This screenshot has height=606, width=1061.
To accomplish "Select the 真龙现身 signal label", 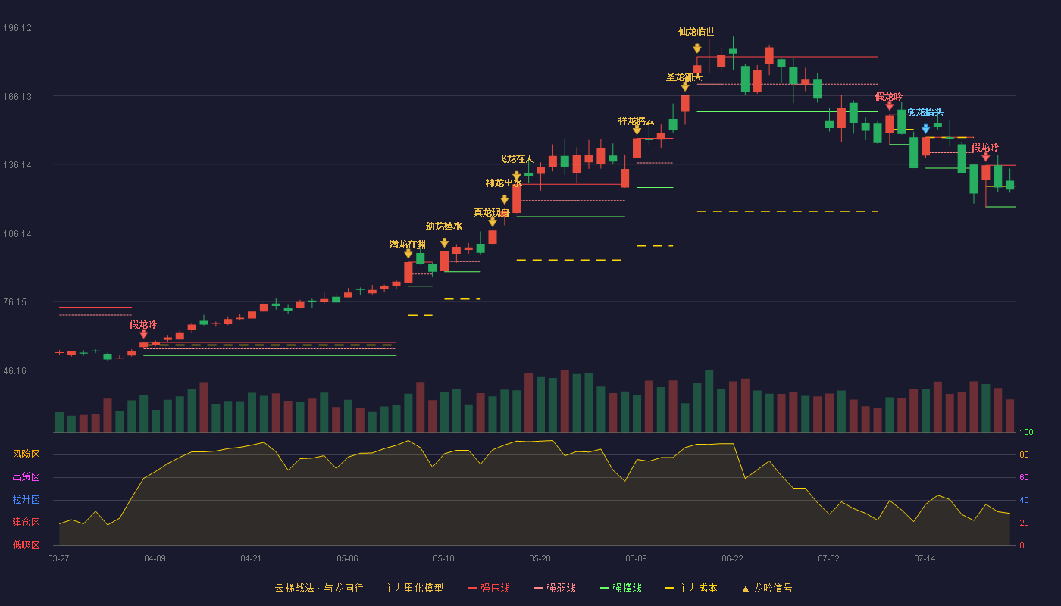I will point(492,213).
